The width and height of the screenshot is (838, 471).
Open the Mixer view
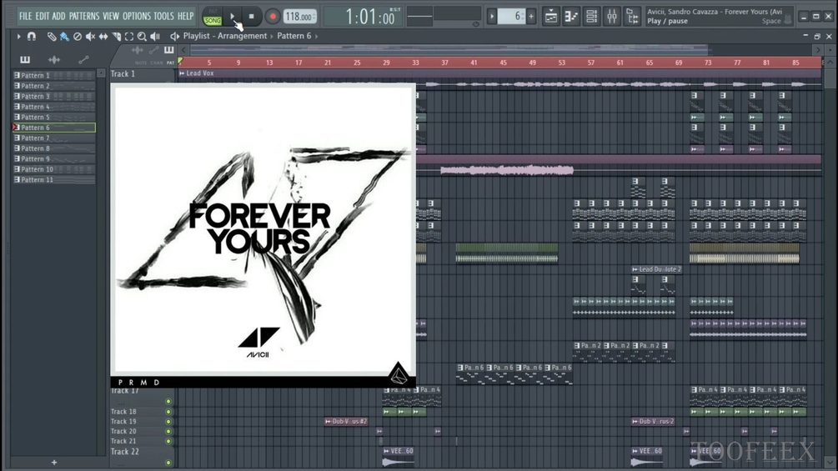point(611,17)
